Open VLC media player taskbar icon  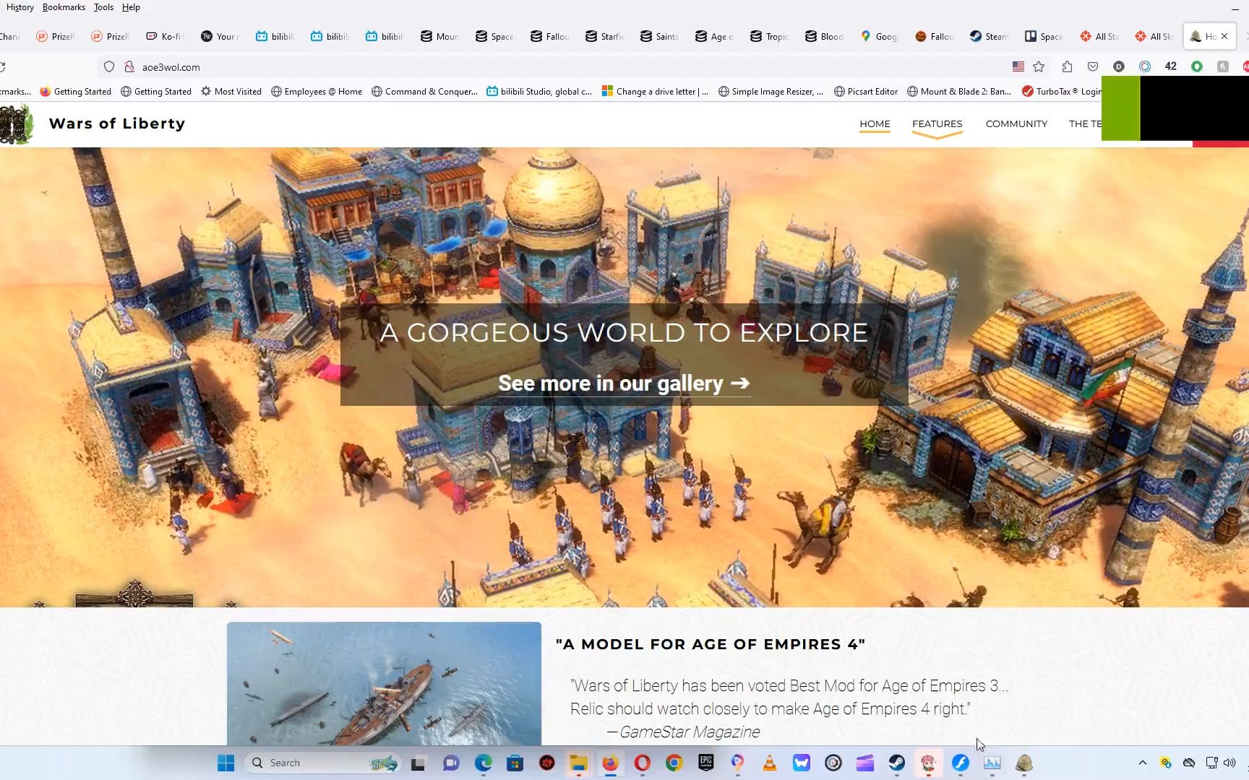click(769, 763)
